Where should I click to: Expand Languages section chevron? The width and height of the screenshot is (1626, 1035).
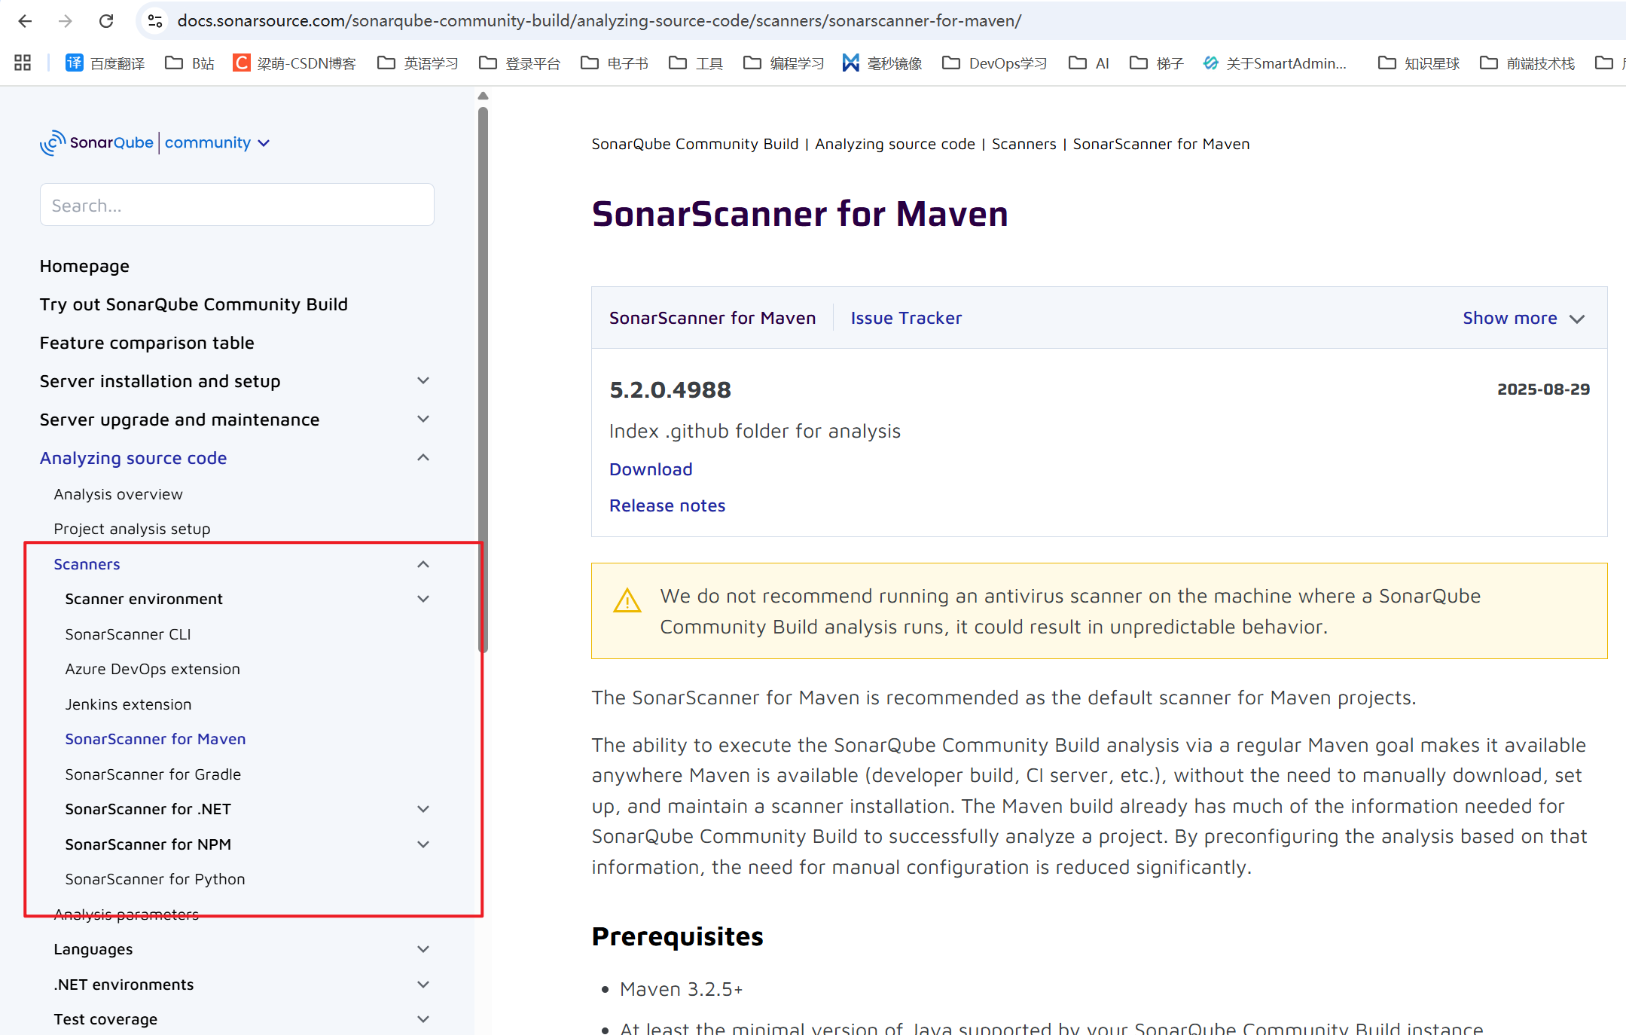[x=423, y=949]
